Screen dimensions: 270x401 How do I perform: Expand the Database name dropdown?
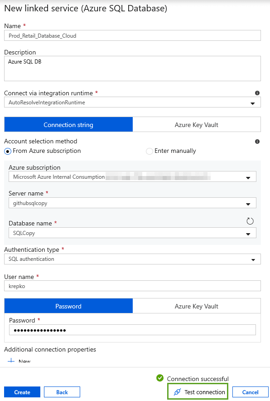[x=248, y=234]
